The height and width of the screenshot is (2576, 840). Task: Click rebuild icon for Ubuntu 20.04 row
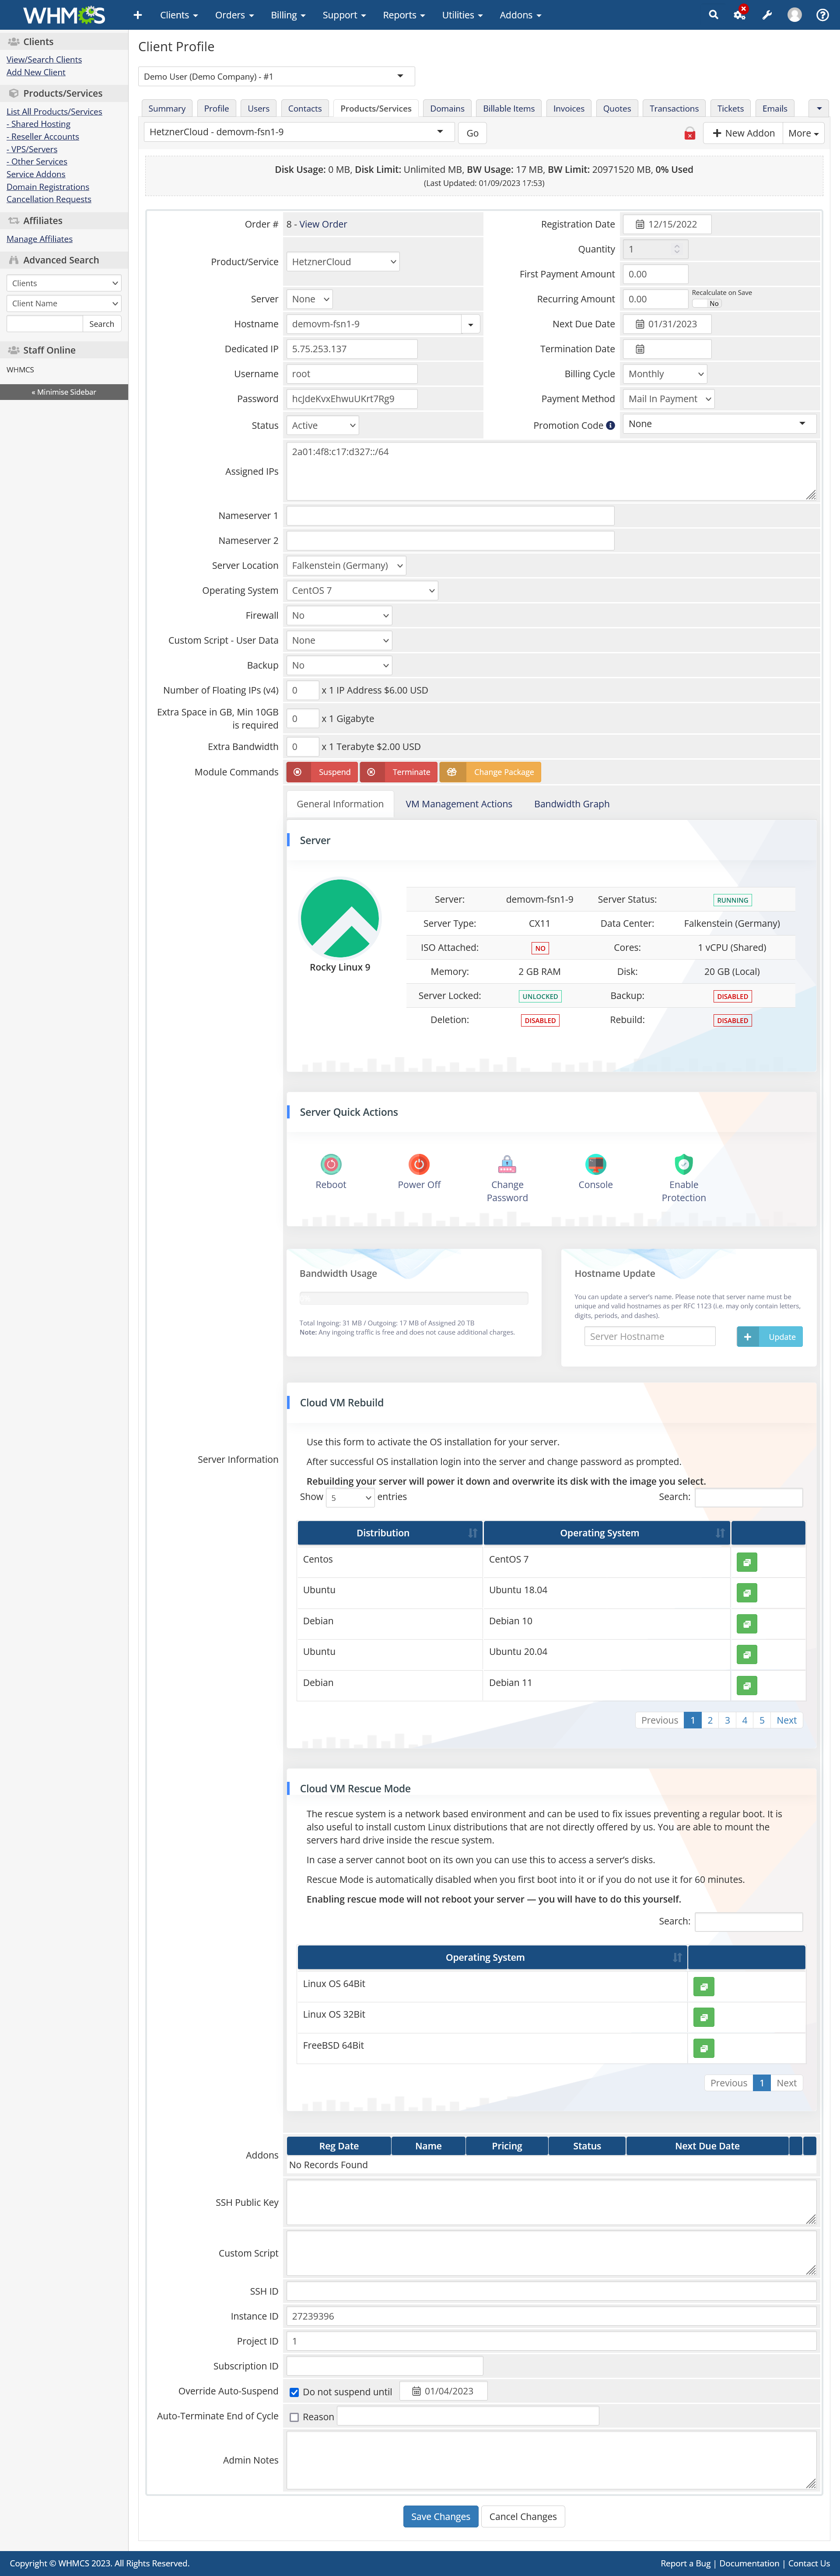746,1655
